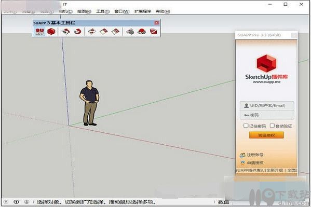Open the 工具(T) menu
311x207 pixels.
coord(103,11)
